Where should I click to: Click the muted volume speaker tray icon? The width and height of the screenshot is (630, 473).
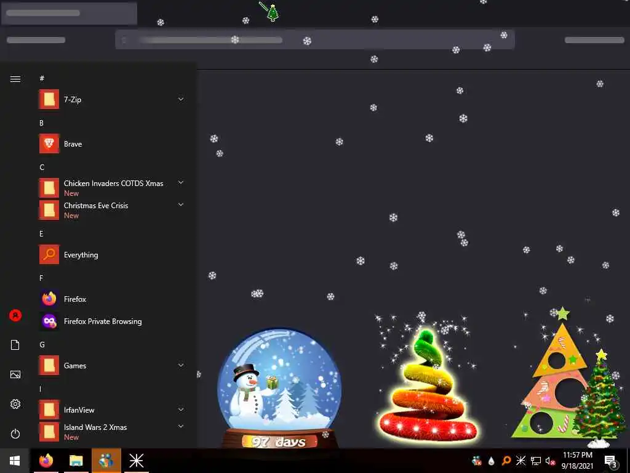(550, 461)
